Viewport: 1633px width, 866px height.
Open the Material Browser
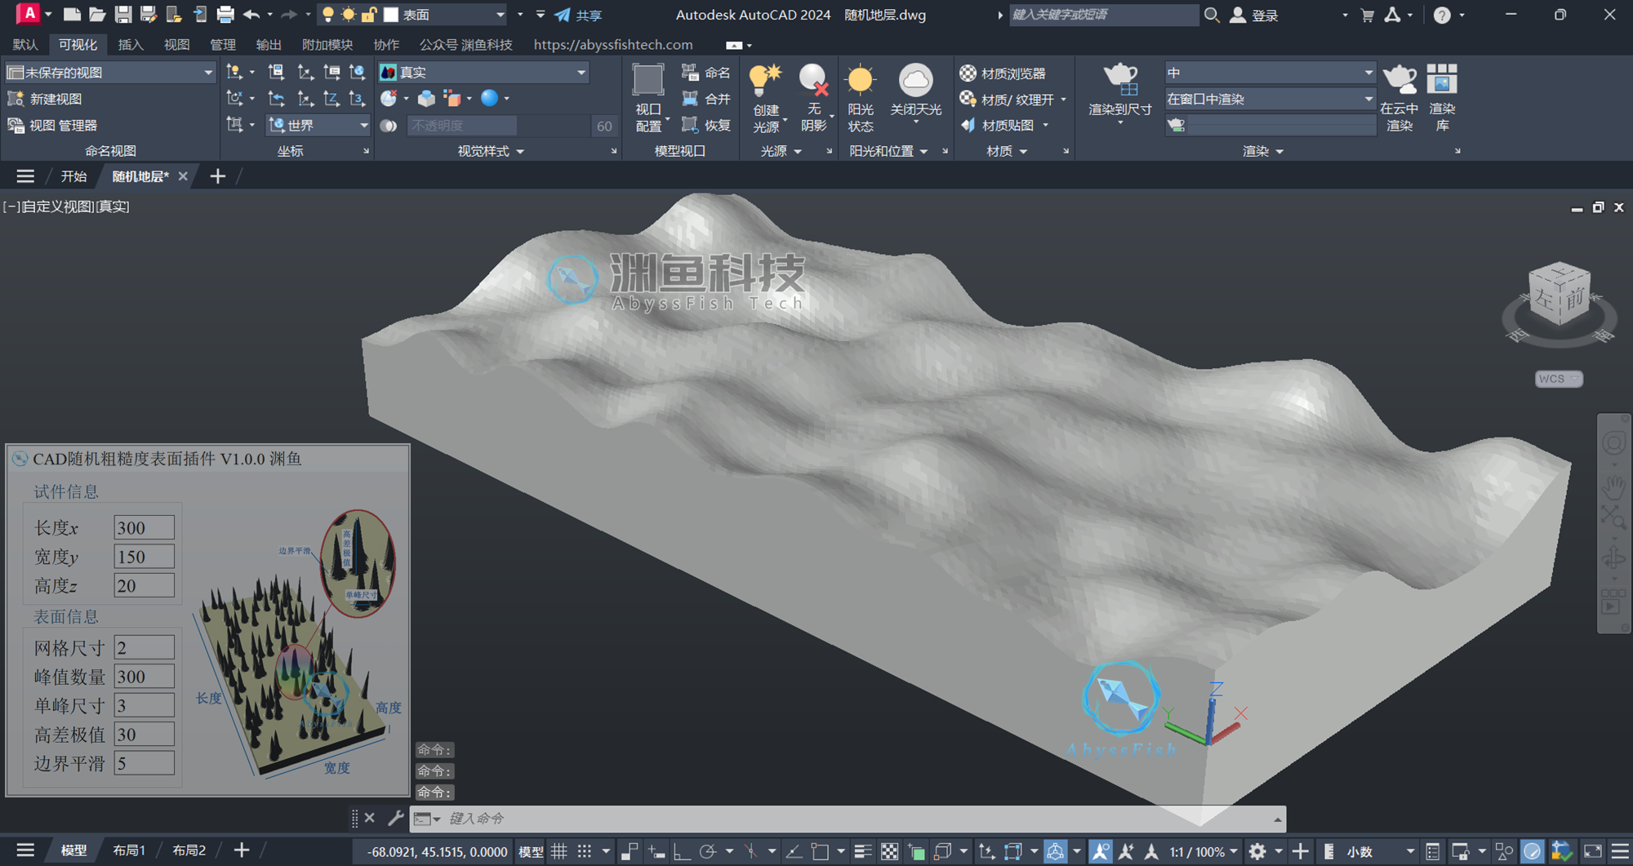point(1002,73)
